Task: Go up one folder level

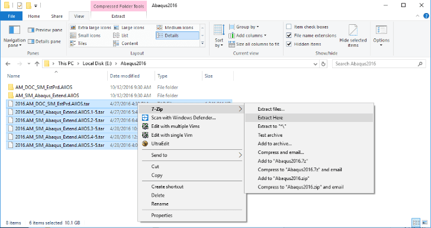Action: [37, 64]
